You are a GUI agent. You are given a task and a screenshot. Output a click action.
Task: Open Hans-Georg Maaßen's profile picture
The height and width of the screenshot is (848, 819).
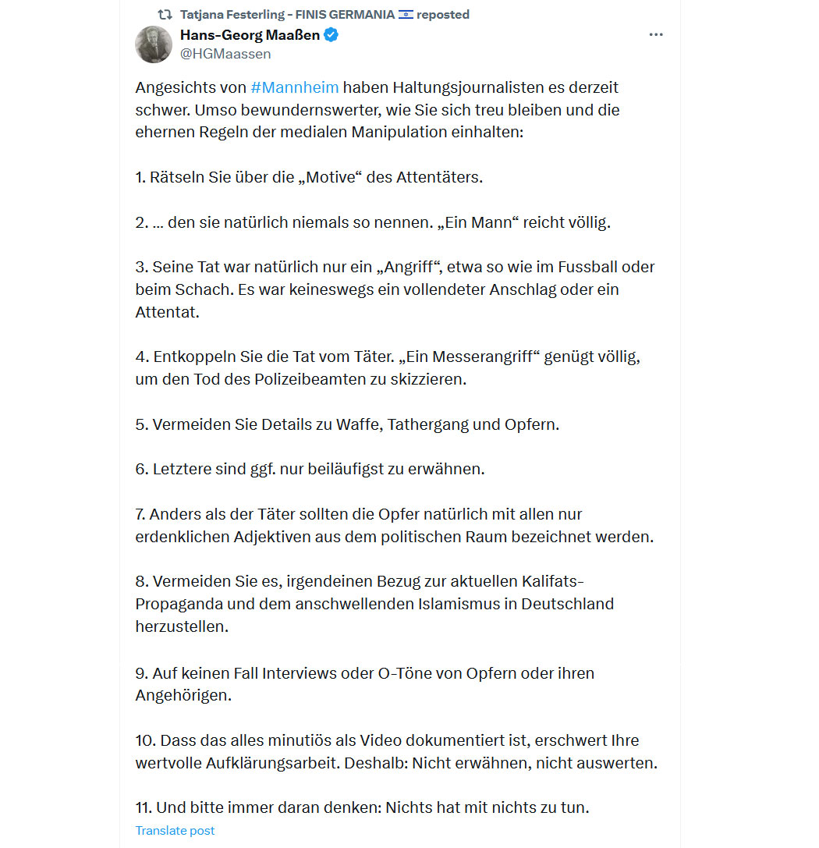coord(154,44)
